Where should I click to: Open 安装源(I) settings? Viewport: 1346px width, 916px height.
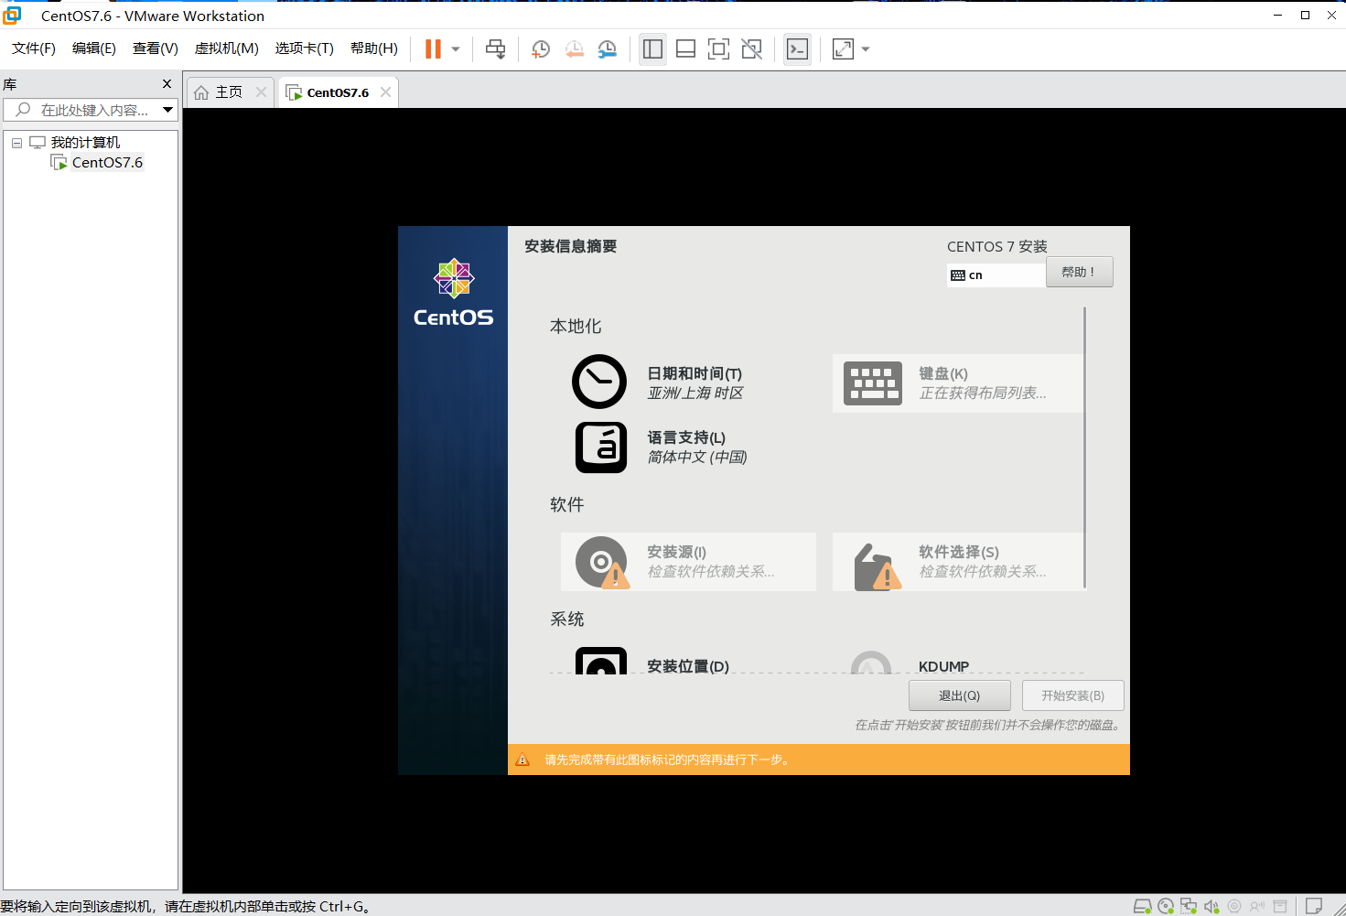pos(688,562)
